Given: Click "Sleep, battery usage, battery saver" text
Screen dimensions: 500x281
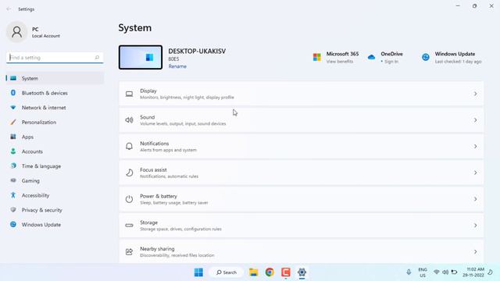Looking at the screenshot, I should 174,203.
